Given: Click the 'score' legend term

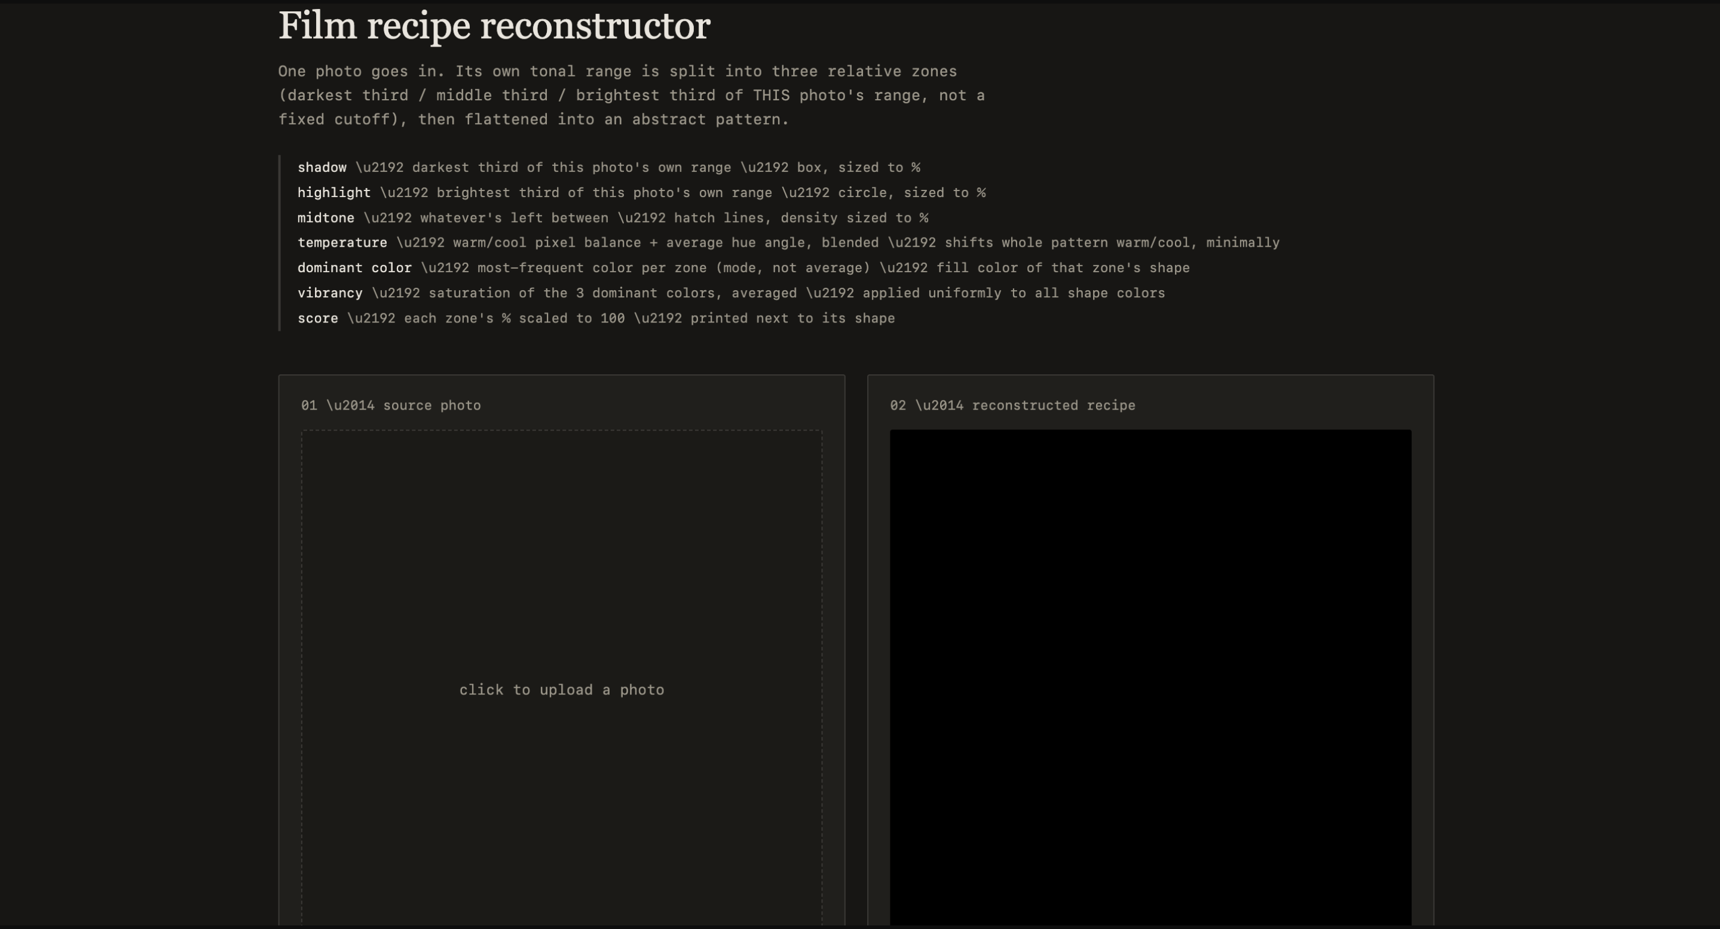Looking at the screenshot, I should point(318,319).
